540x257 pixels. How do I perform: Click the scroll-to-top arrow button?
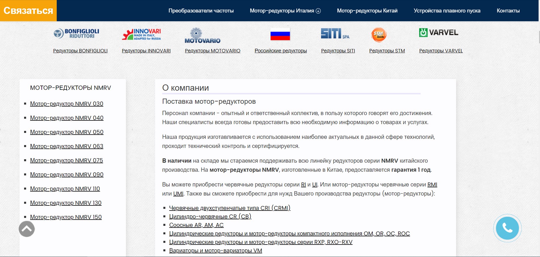tap(27, 229)
